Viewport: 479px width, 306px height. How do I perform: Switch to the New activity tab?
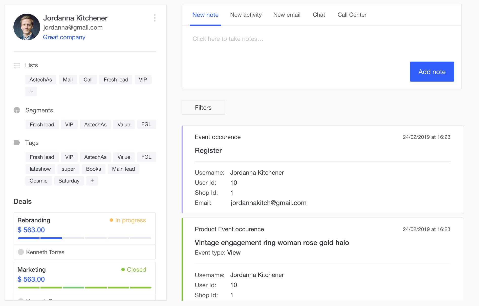pos(246,15)
